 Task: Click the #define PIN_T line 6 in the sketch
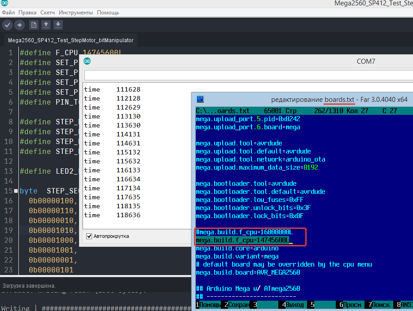click(x=49, y=102)
